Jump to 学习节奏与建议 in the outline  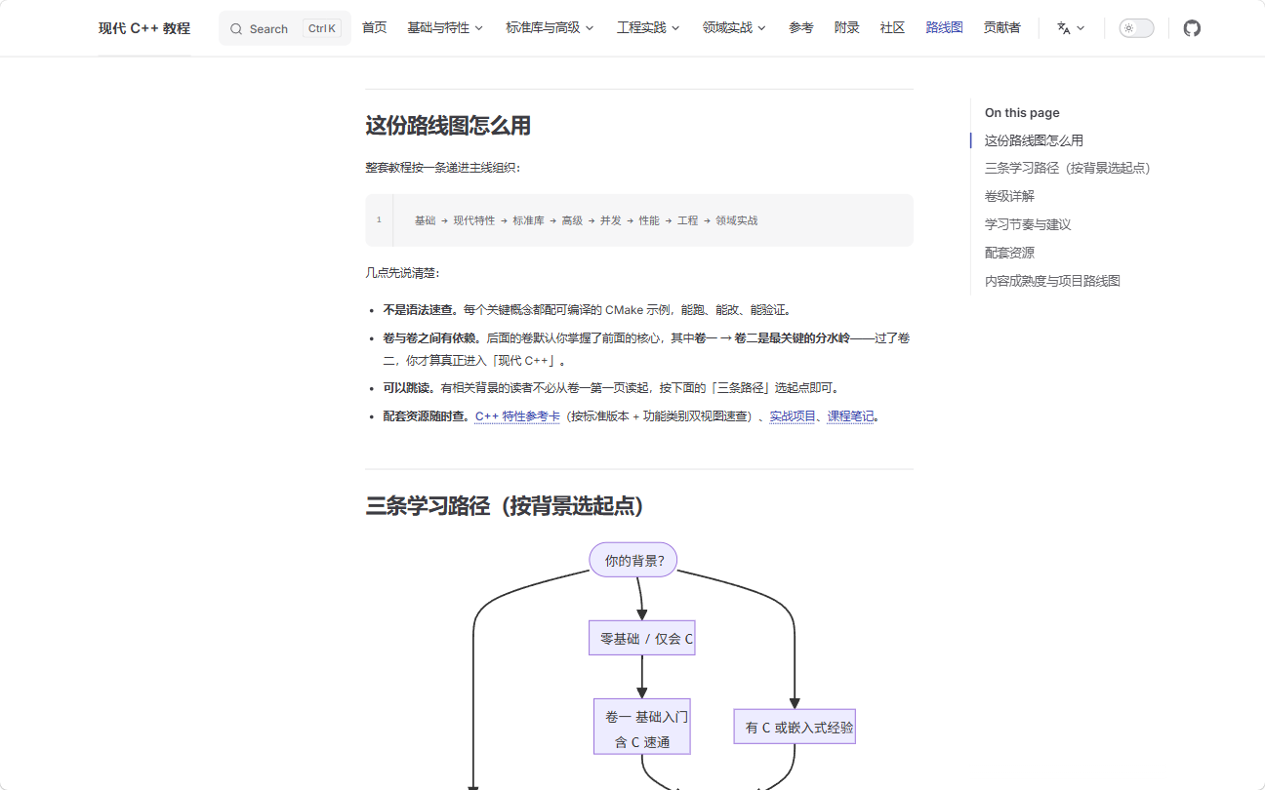pos(1028,224)
